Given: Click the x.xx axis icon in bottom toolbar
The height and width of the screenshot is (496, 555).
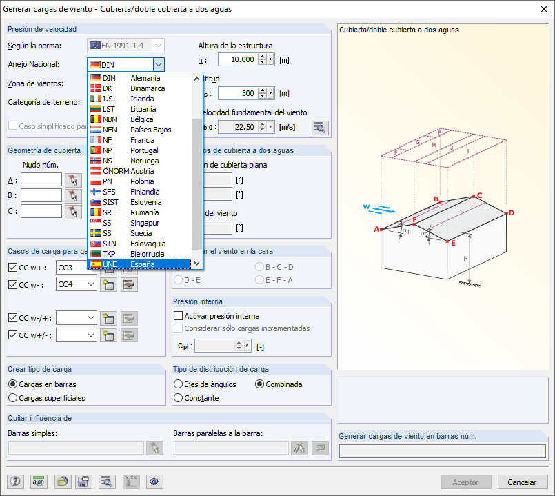Looking at the screenshot, I should click(x=131, y=482).
